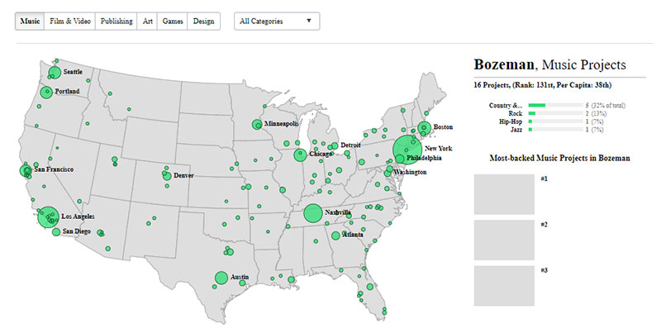This screenshot has width=661, height=333.
Task: Select the Design tab
Action: [203, 21]
